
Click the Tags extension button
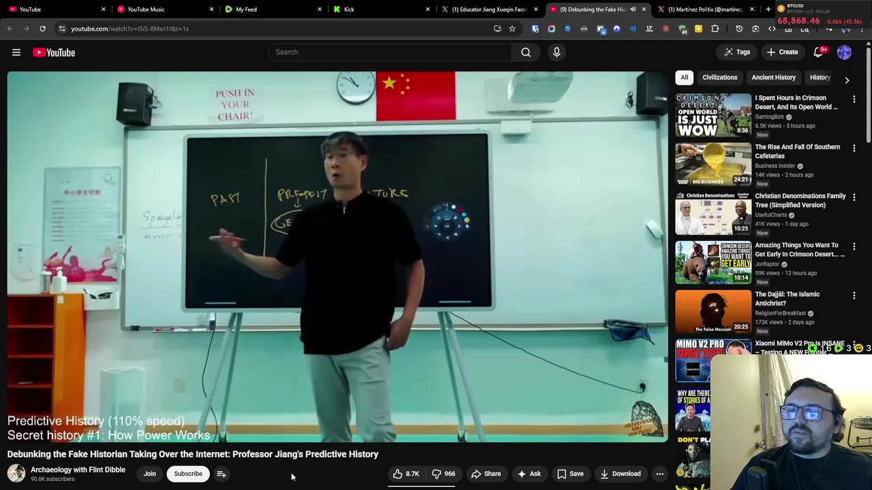point(737,52)
